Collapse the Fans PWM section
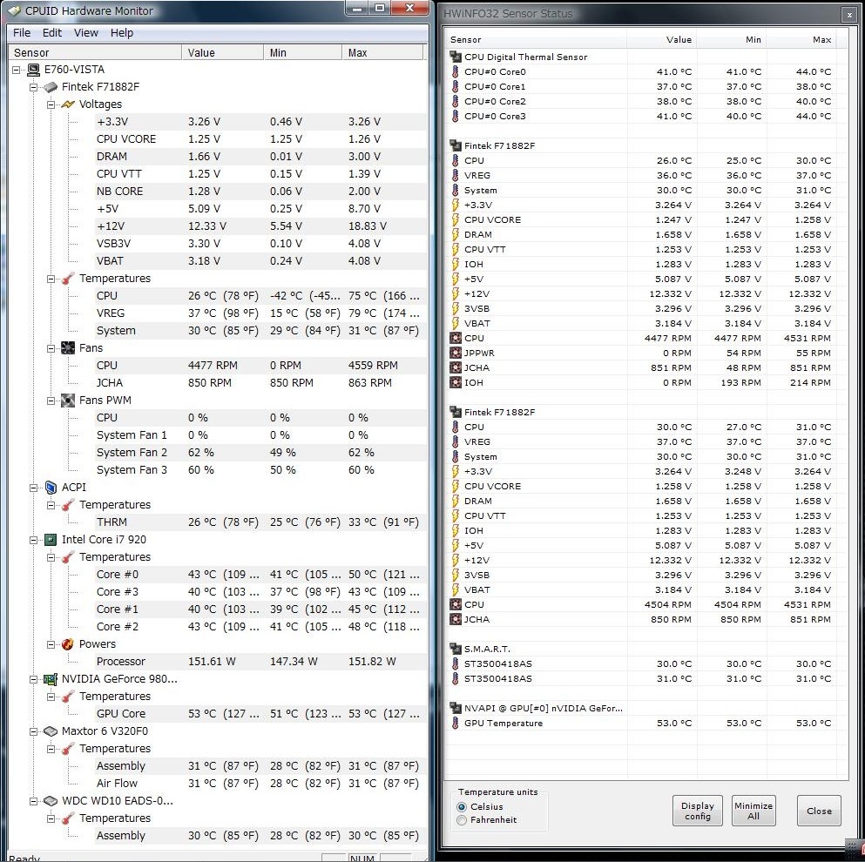The image size is (865, 862). (x=51, y=401)
